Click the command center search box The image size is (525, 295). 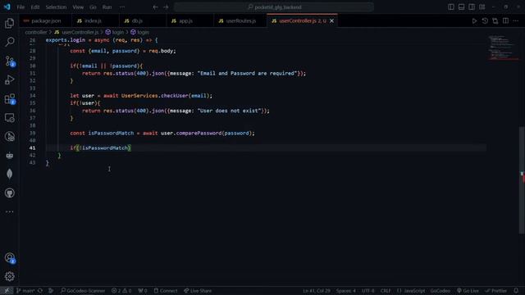click(274, 7)
